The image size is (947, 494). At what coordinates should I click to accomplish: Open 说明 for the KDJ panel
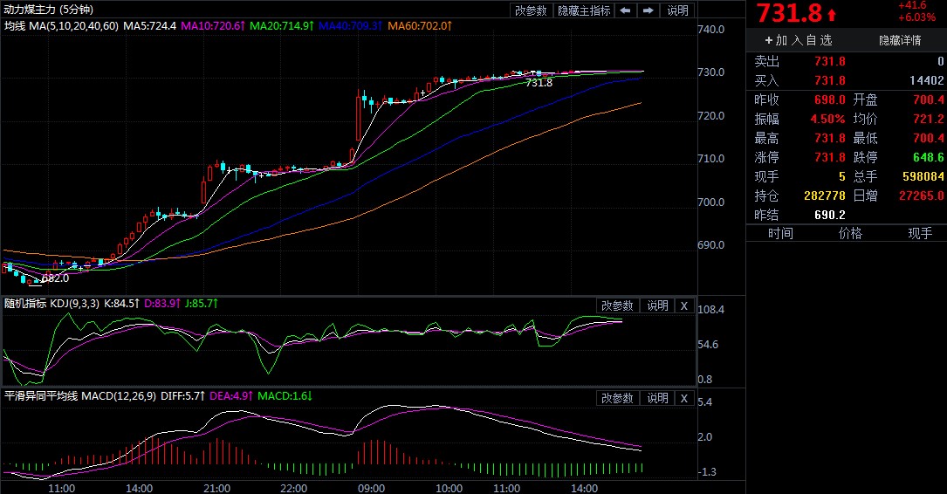click(x=656, y=305)
